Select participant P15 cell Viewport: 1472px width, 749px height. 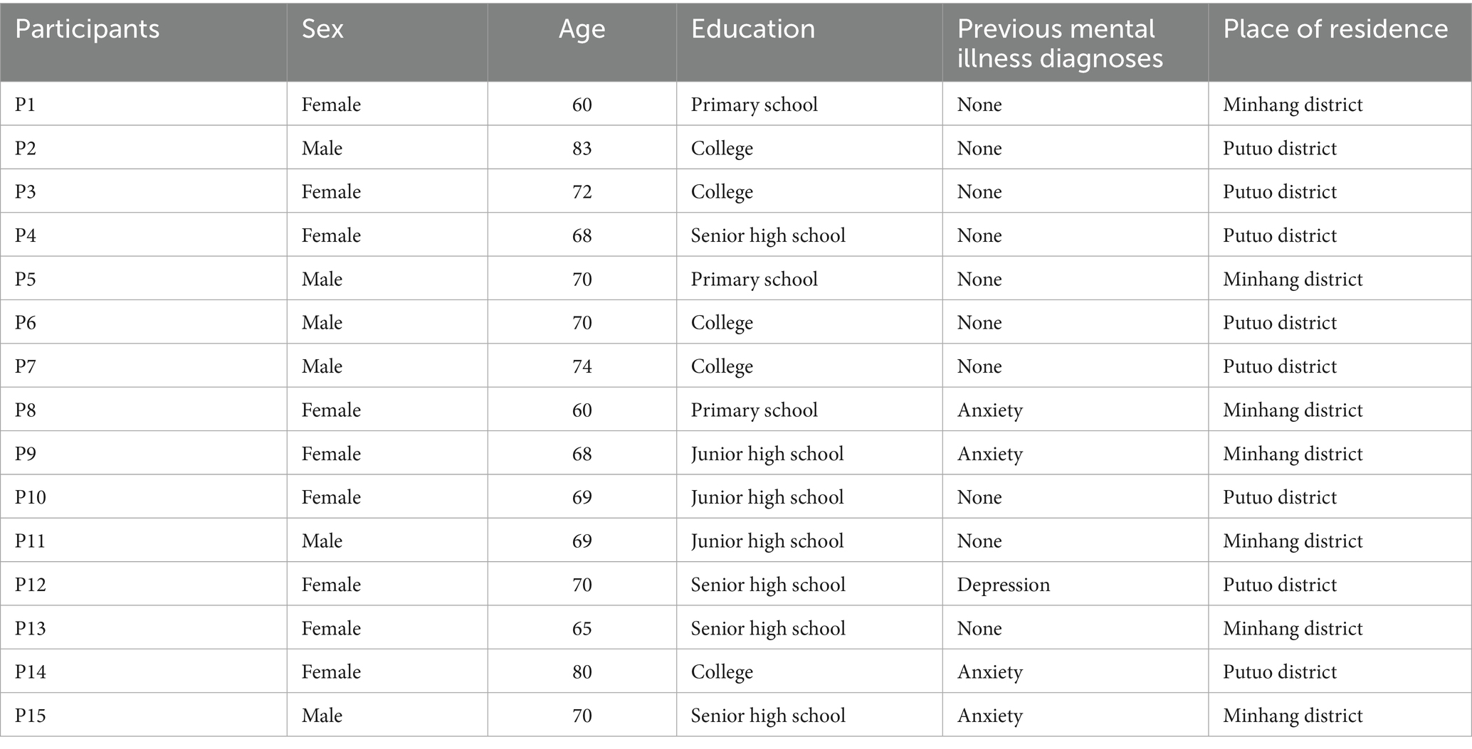tap(31, 716)
